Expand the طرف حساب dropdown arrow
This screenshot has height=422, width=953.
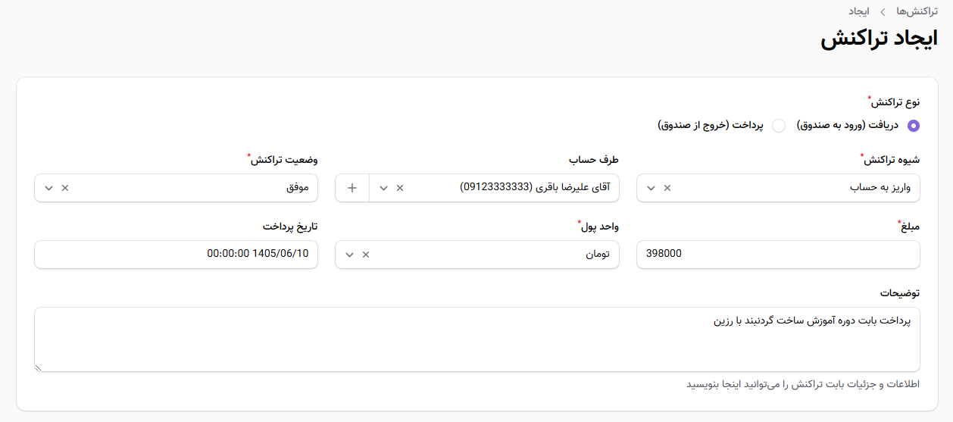click(x=383, y=188)
